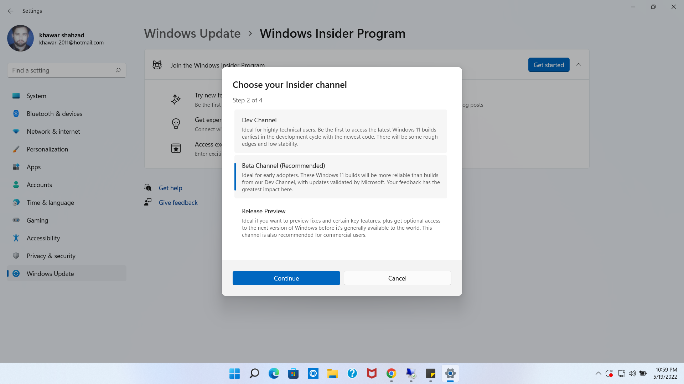684x384 pixels.
Task: Click the Windows Update breadcrumb
Action: point(192,33)
